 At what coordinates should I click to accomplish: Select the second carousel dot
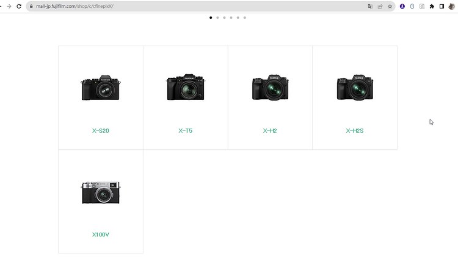[x=217, y=18]
